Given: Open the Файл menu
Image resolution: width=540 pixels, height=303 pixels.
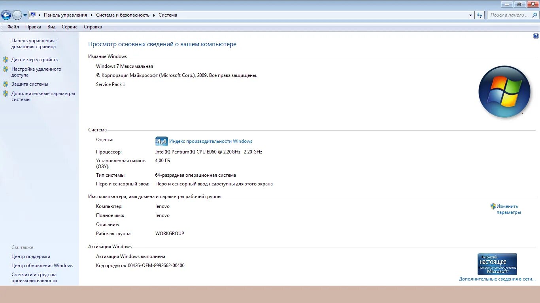Looking at the screenshot, I should [x=13, y=27].
